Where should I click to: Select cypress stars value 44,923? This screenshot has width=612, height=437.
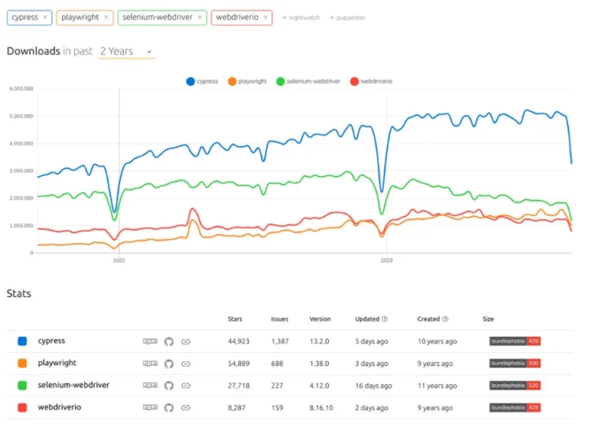pos(238,342)
